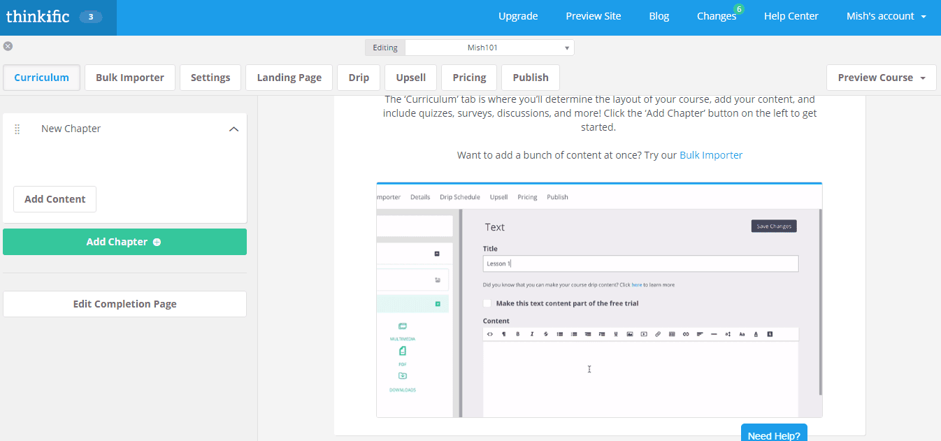The image size is (941, 441).
Task: Collapse the New Chapter section
Action: click(x=234, y=129)
